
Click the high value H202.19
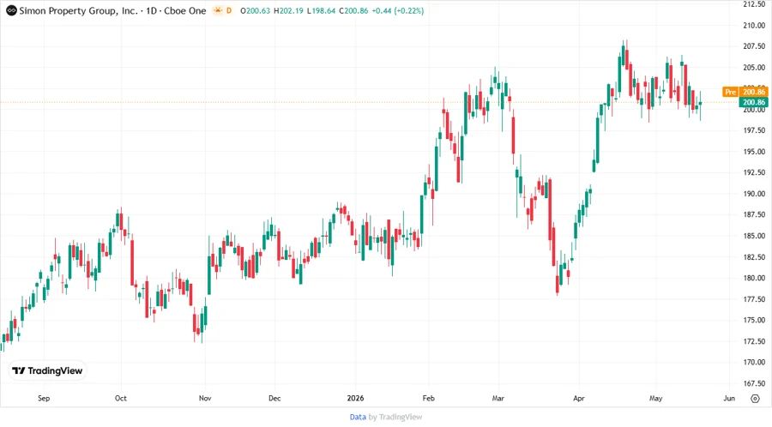pos(288,10)
